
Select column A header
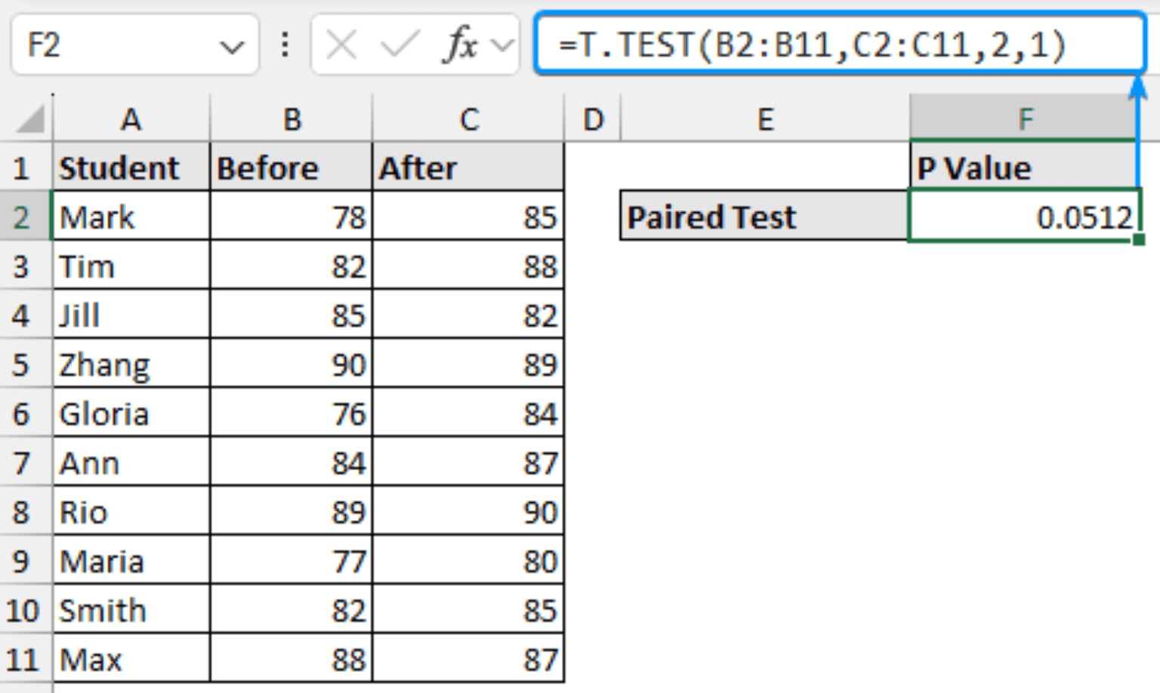tap(131, 119)
